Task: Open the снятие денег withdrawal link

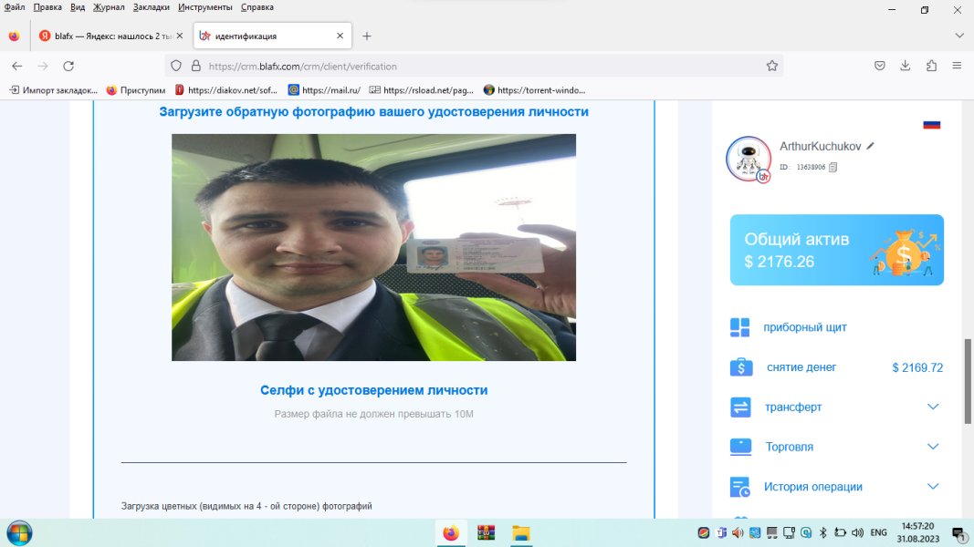Action: click(x=801, y=367)
